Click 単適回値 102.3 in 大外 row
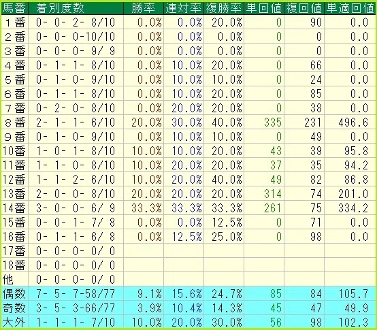Image resolution: width=377 pixels, height=330 pixels. (x=353, y=322)
